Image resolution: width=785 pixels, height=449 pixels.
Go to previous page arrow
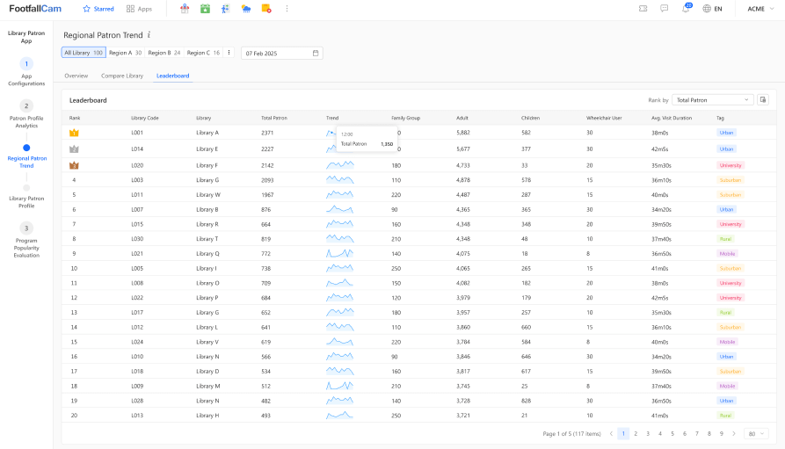click(611, 433)
